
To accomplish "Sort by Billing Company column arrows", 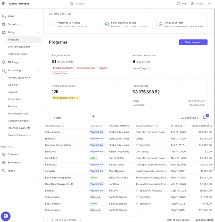I will (x=157, y=126).
